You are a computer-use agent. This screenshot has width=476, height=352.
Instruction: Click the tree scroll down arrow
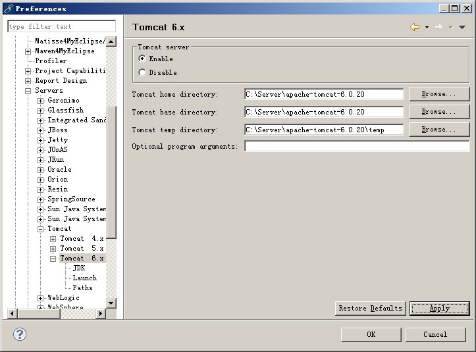pyautogui.click(x=111, y=303)
